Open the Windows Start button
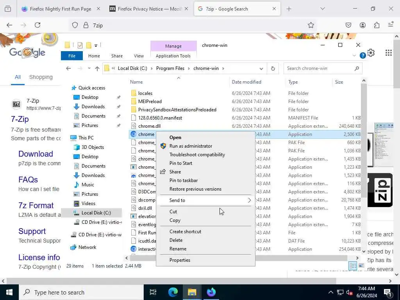 (x=9, y=292)
